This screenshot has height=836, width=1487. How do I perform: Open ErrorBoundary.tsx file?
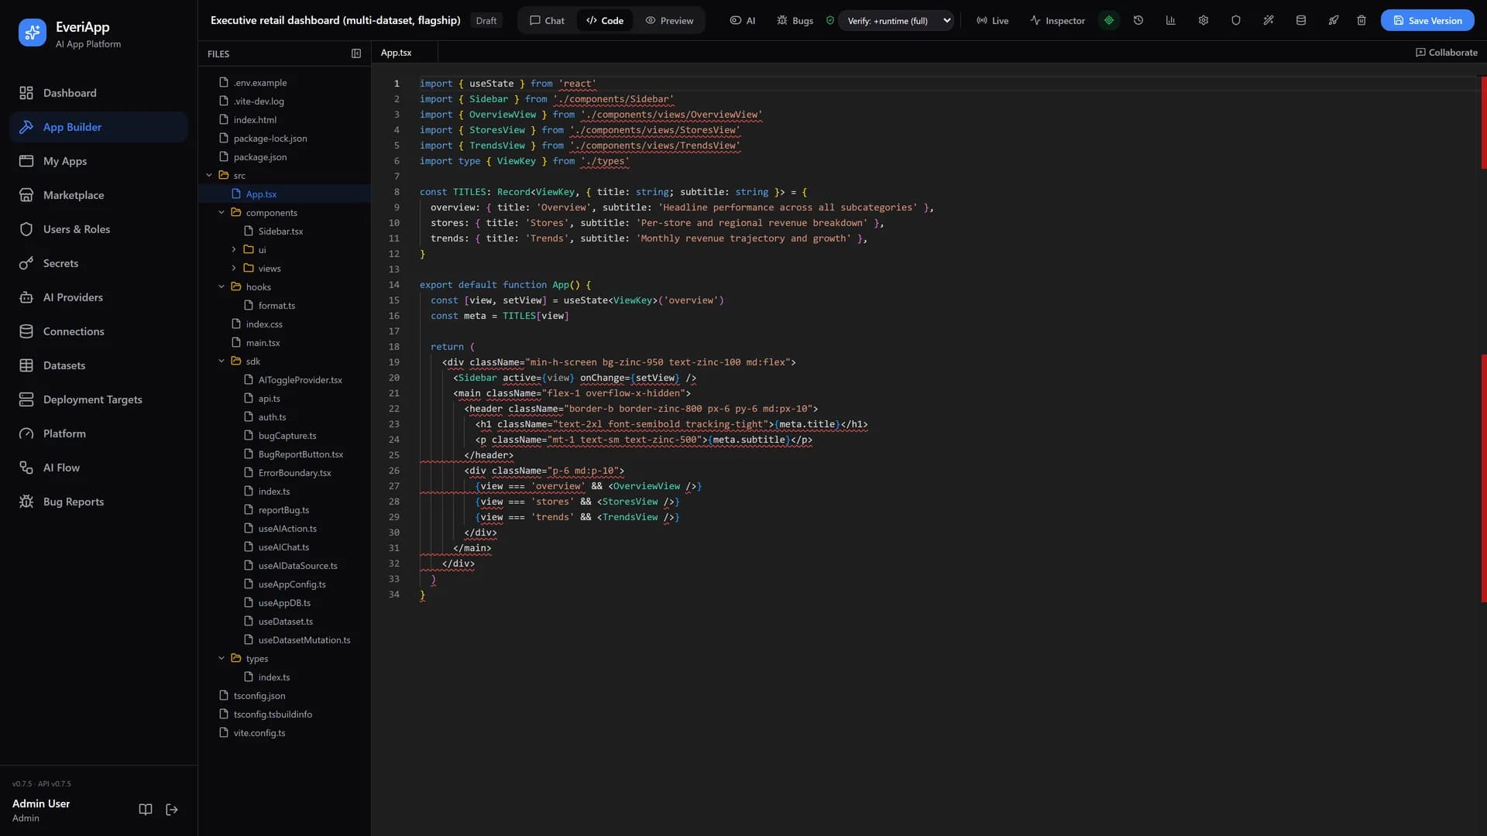pos(284,473)
